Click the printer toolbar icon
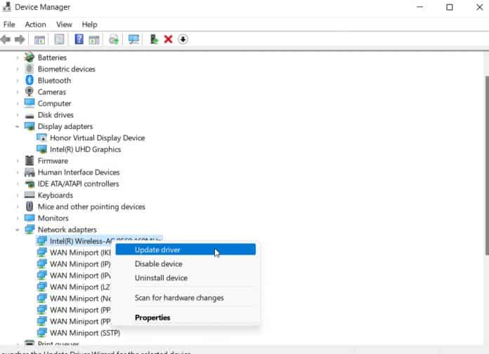 [x=114, y=39]
